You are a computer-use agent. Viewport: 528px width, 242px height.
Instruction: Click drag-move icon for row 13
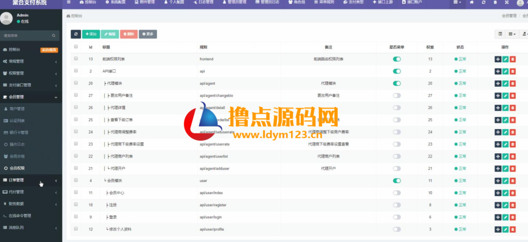point(498,59)
